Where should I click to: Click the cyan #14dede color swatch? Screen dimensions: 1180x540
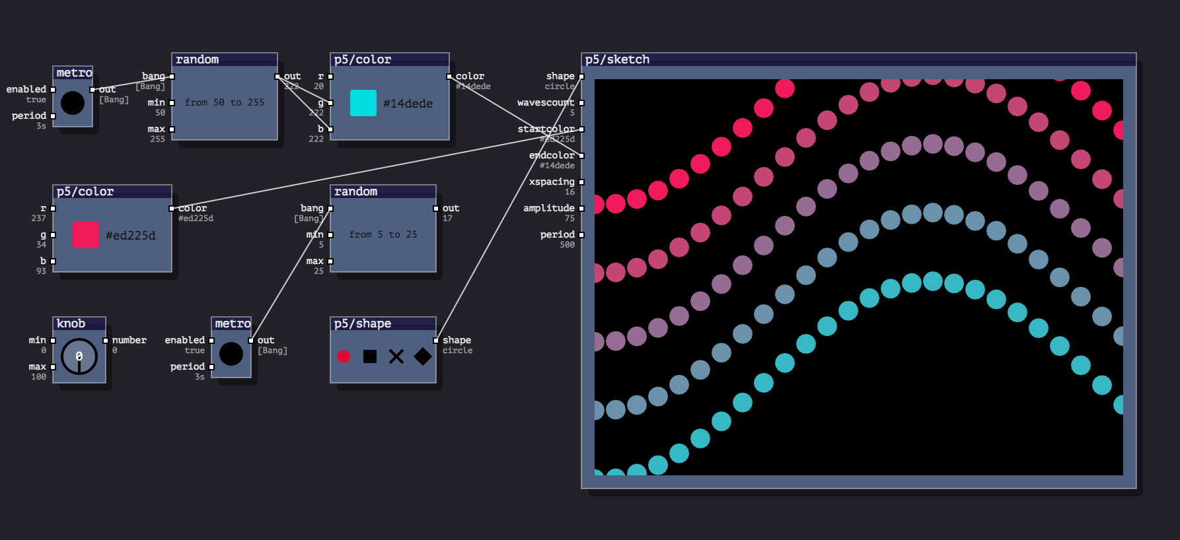click(363, 103)
